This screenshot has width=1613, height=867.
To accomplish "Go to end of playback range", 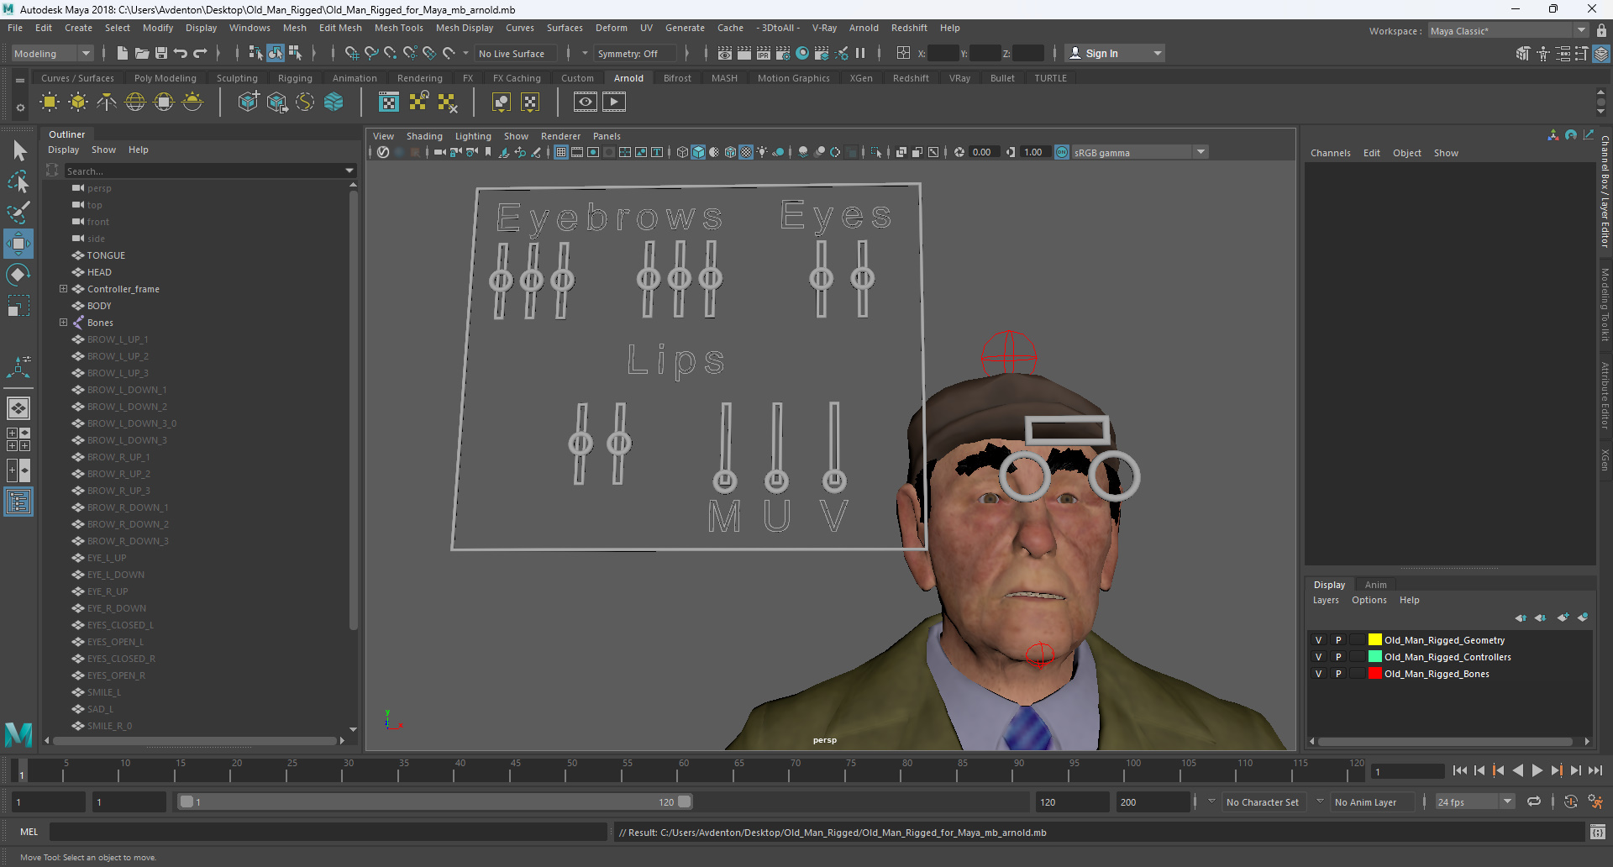I will 1595,770.
